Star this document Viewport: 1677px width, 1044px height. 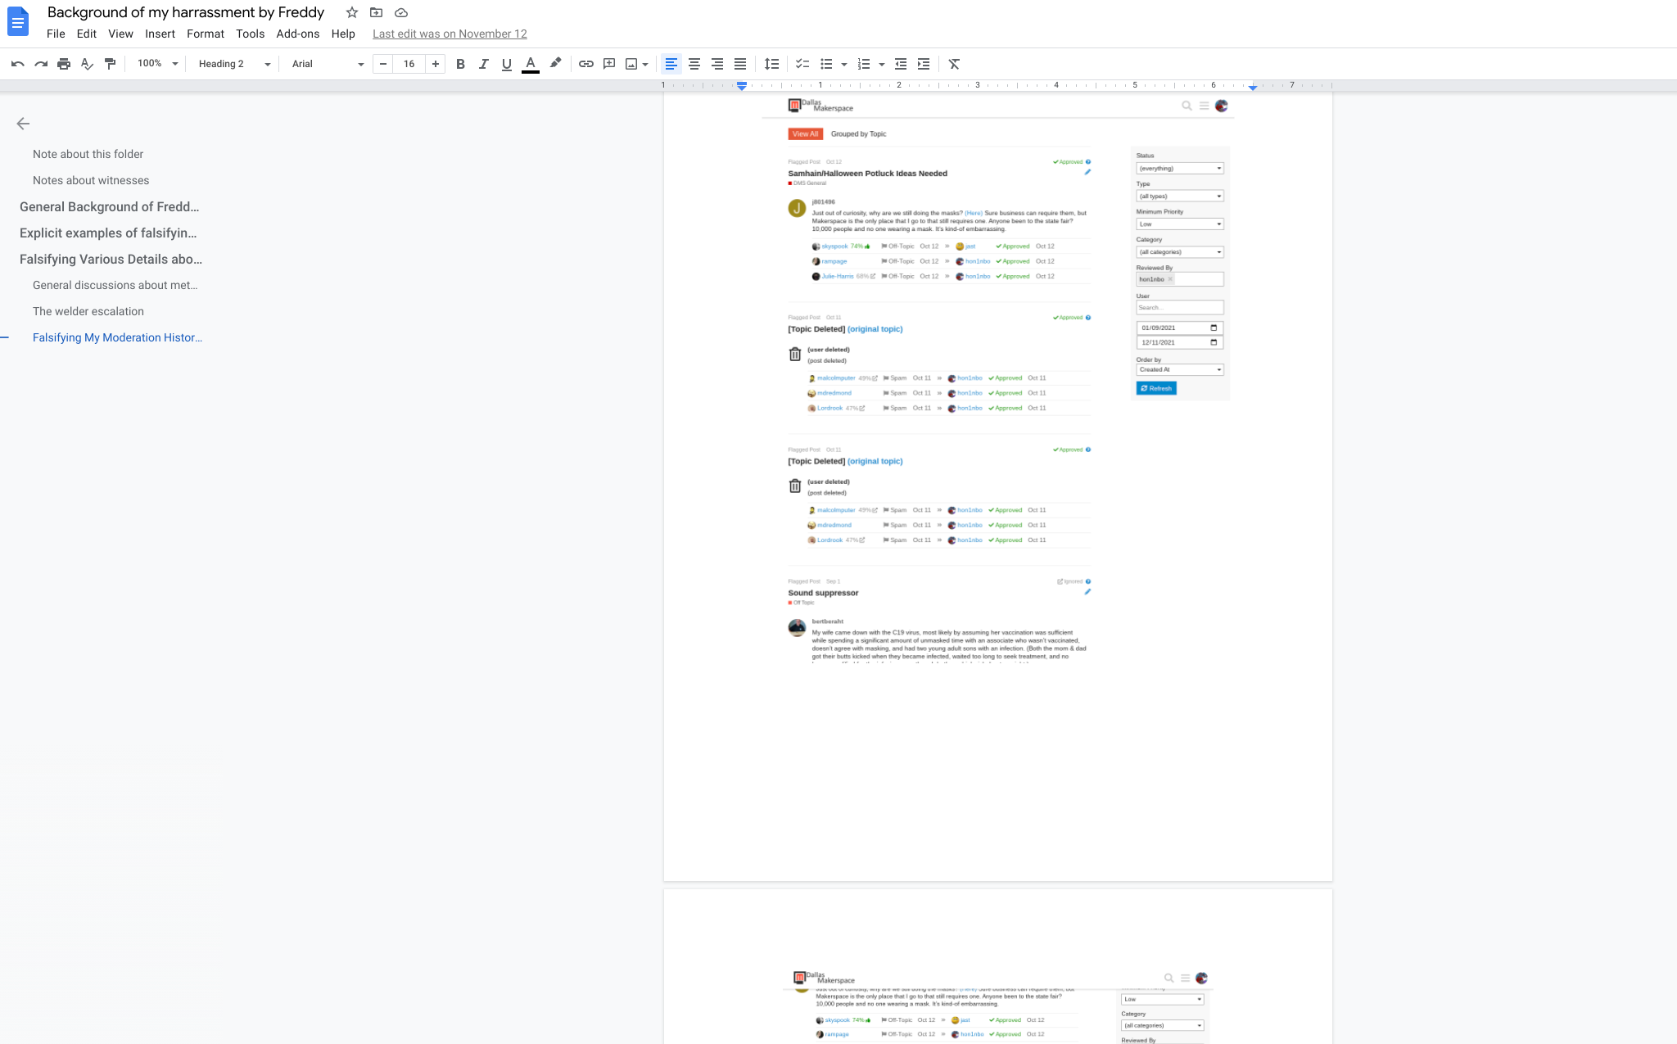click(x=352, y=12)
